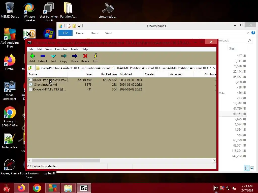Run the Test archive tool
The image size is (258, 193).
tap(53, 58)
